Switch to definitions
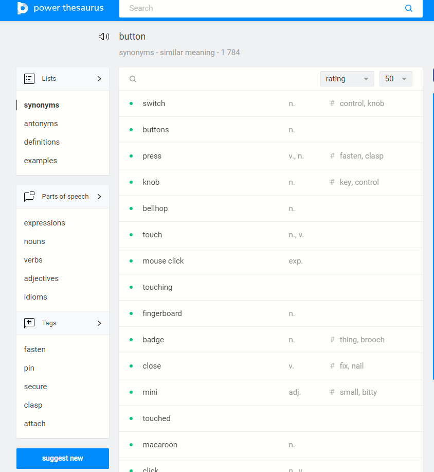Viewport: 434px width, 472px height. point(42,142)
